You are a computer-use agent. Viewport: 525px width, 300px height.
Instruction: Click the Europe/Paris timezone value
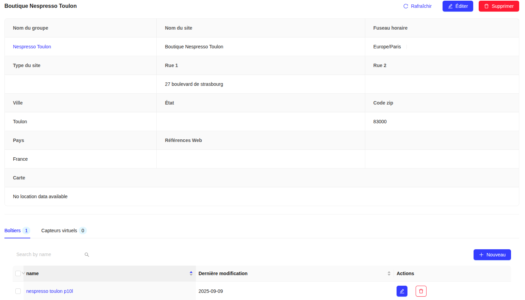[x=387, y=47]
